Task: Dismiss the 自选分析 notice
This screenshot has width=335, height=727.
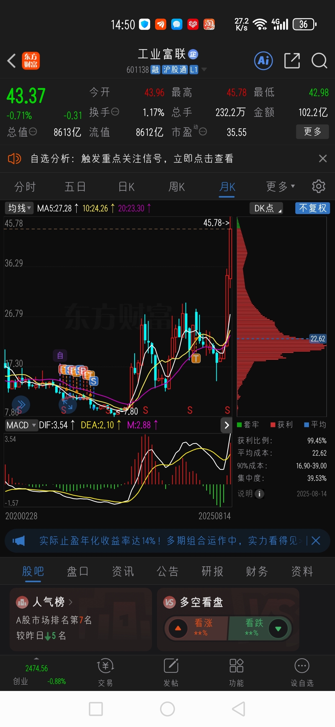Action: click(x=323, y=158)
